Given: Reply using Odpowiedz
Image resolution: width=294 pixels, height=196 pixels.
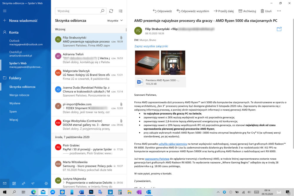Looking at the screenshot, I should (162, 11).
